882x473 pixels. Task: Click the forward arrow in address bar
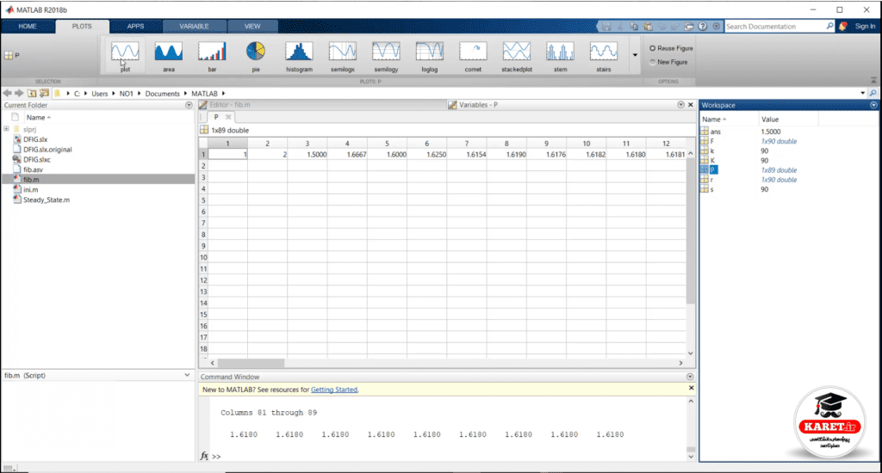pos(19,93)
